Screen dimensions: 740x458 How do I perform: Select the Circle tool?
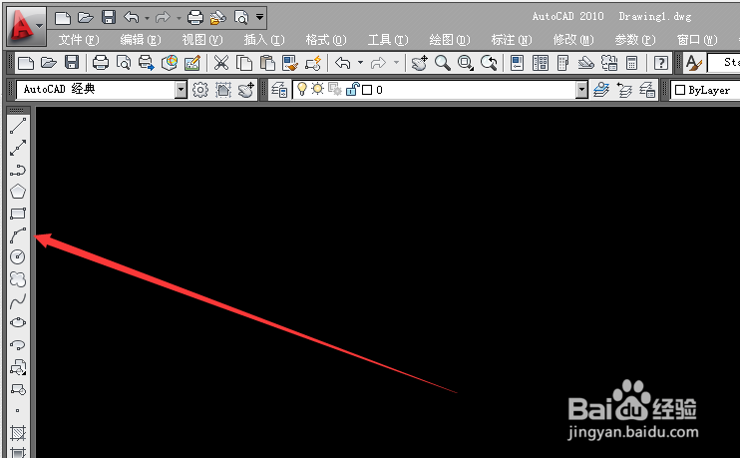(18, 256)
